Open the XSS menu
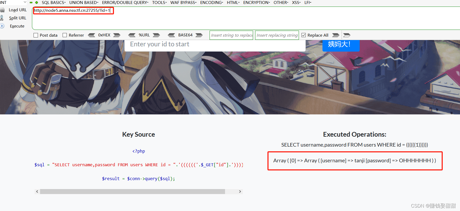460x211 pixels. [296, 3]
